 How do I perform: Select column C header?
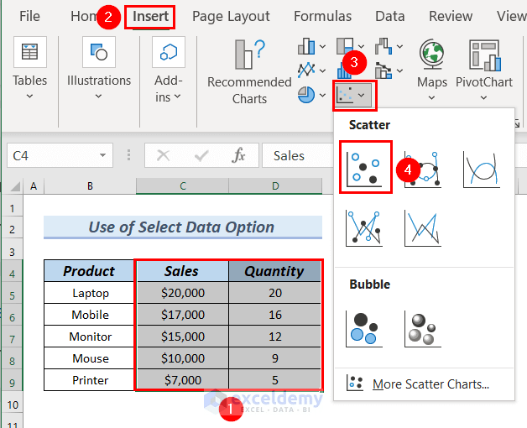point(182,186)
